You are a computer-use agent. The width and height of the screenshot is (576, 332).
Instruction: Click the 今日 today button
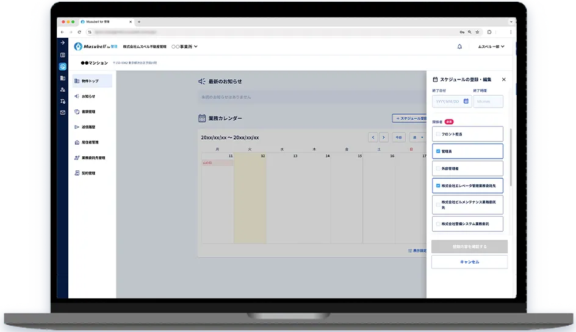398,137
